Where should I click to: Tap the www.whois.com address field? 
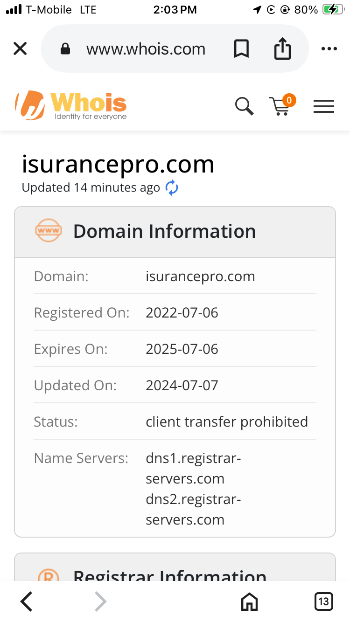(x=146, y=49)
